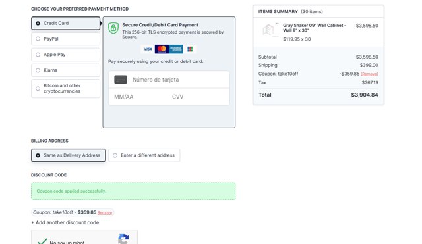Click the card icon beside Número de tarjeta
The width and height of the screenshot is (422, 244).
[121, 80]
